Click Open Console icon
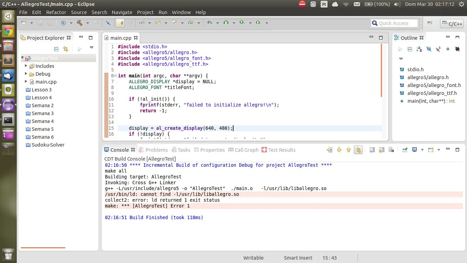The width and height of the screenshot is (467, 263). point(431,150)
